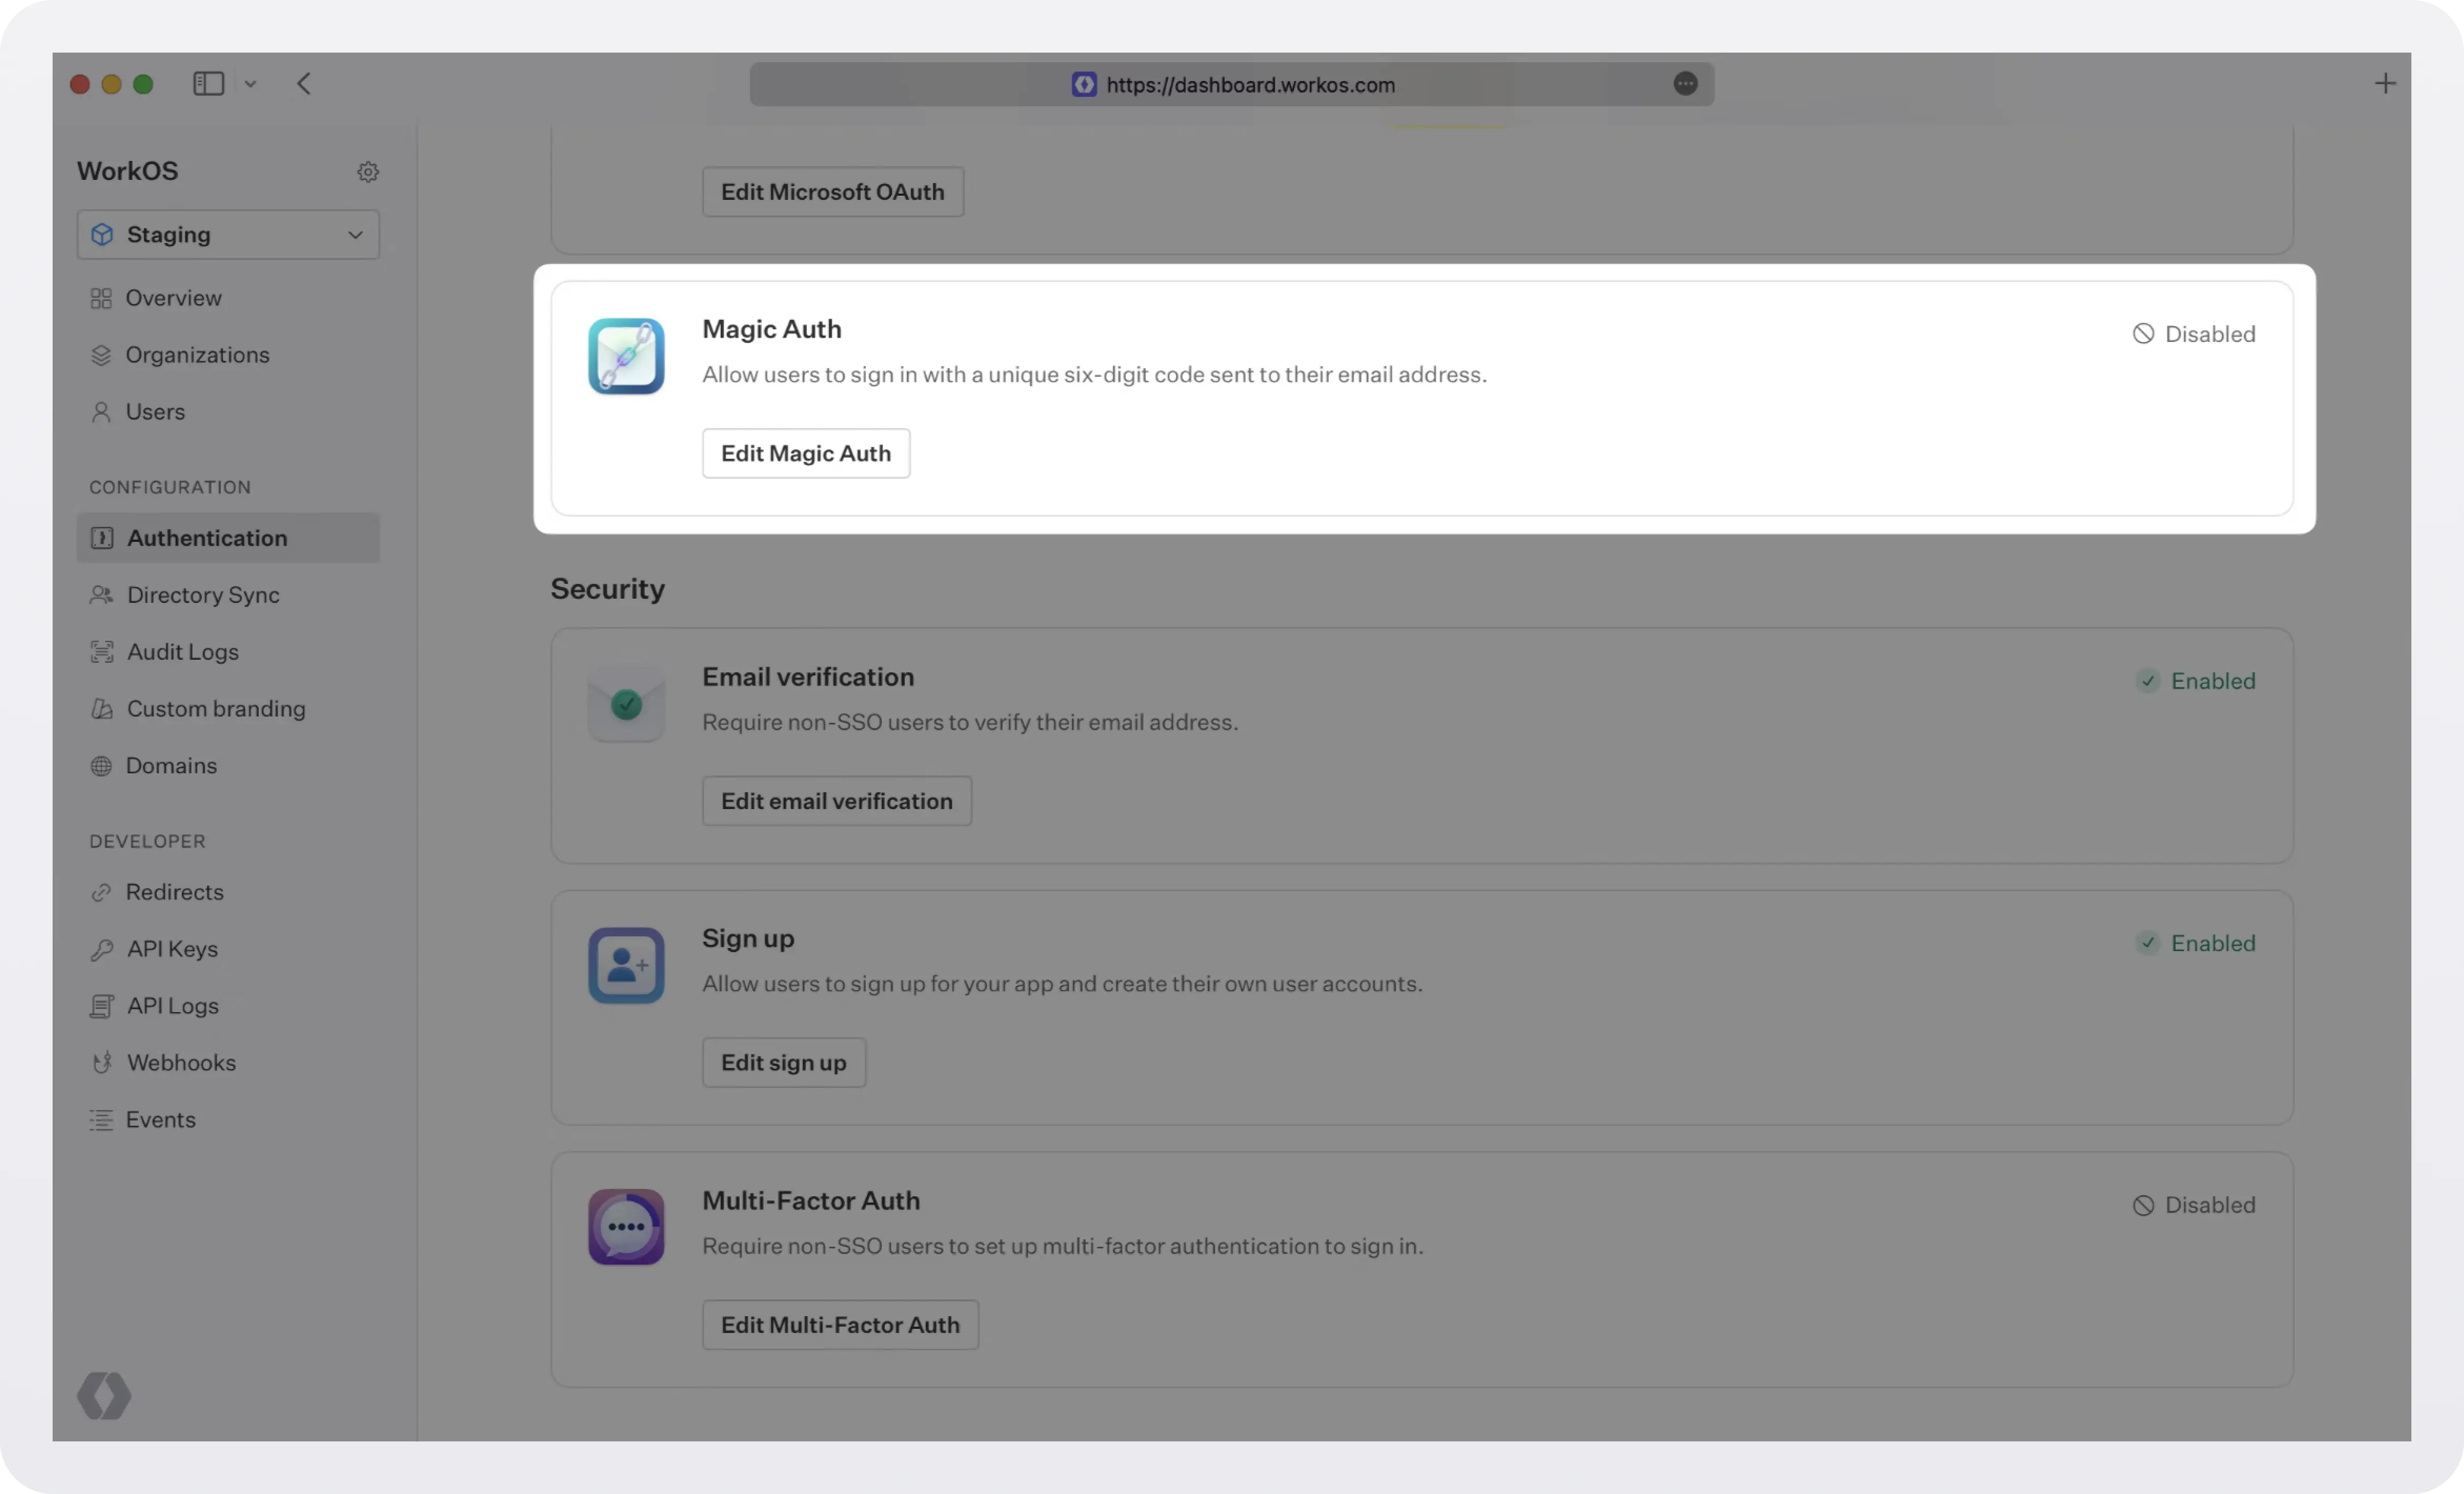
Task: Click the Audit Logs scan icon
Action: [x=101, y=652]
